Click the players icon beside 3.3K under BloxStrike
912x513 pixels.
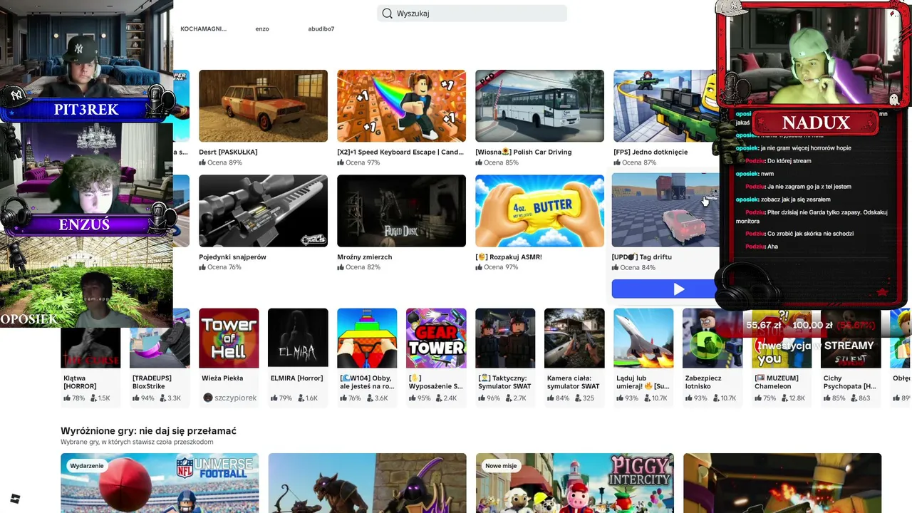tap(162, 398)
